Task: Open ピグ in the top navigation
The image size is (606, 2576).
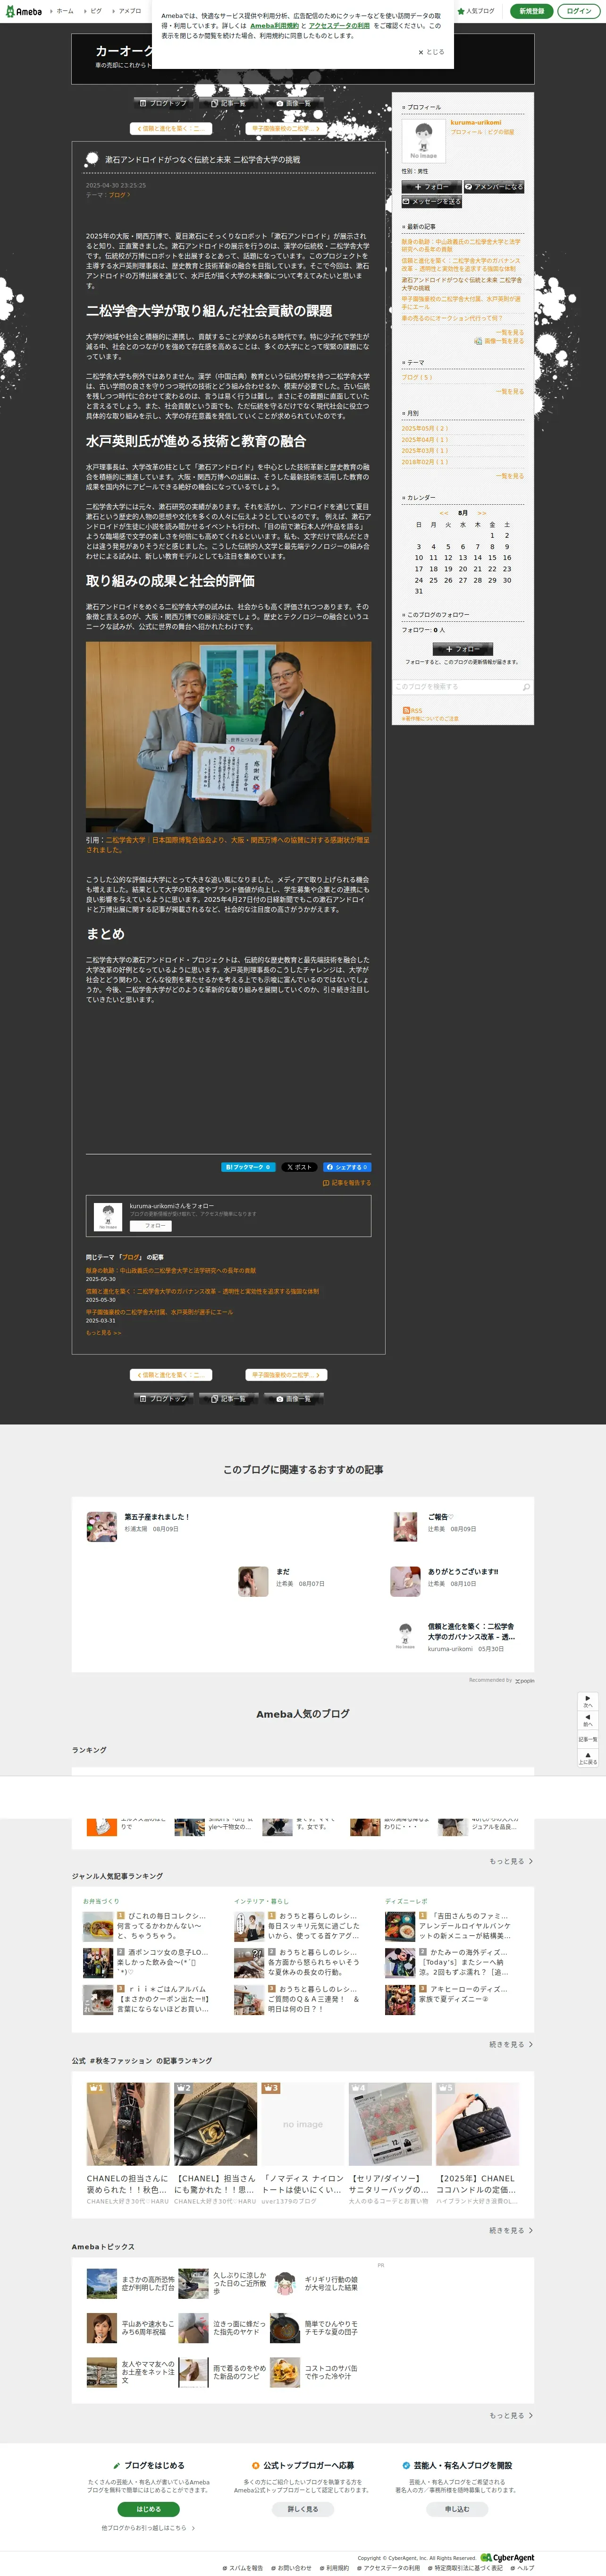Action: click(96, 11)
